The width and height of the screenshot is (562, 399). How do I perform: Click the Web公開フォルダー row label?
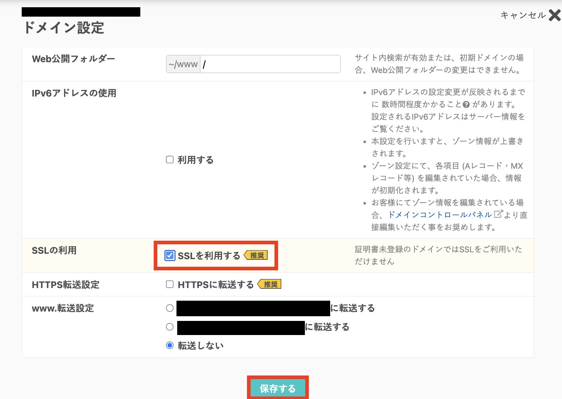(73, 59)
